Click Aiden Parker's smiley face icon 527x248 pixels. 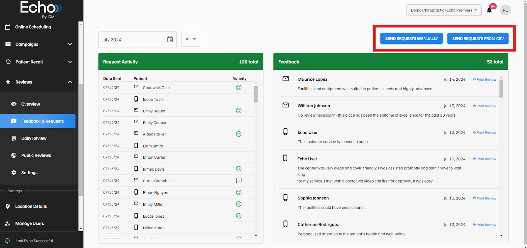pyautogui.click(x=239, y=134)
